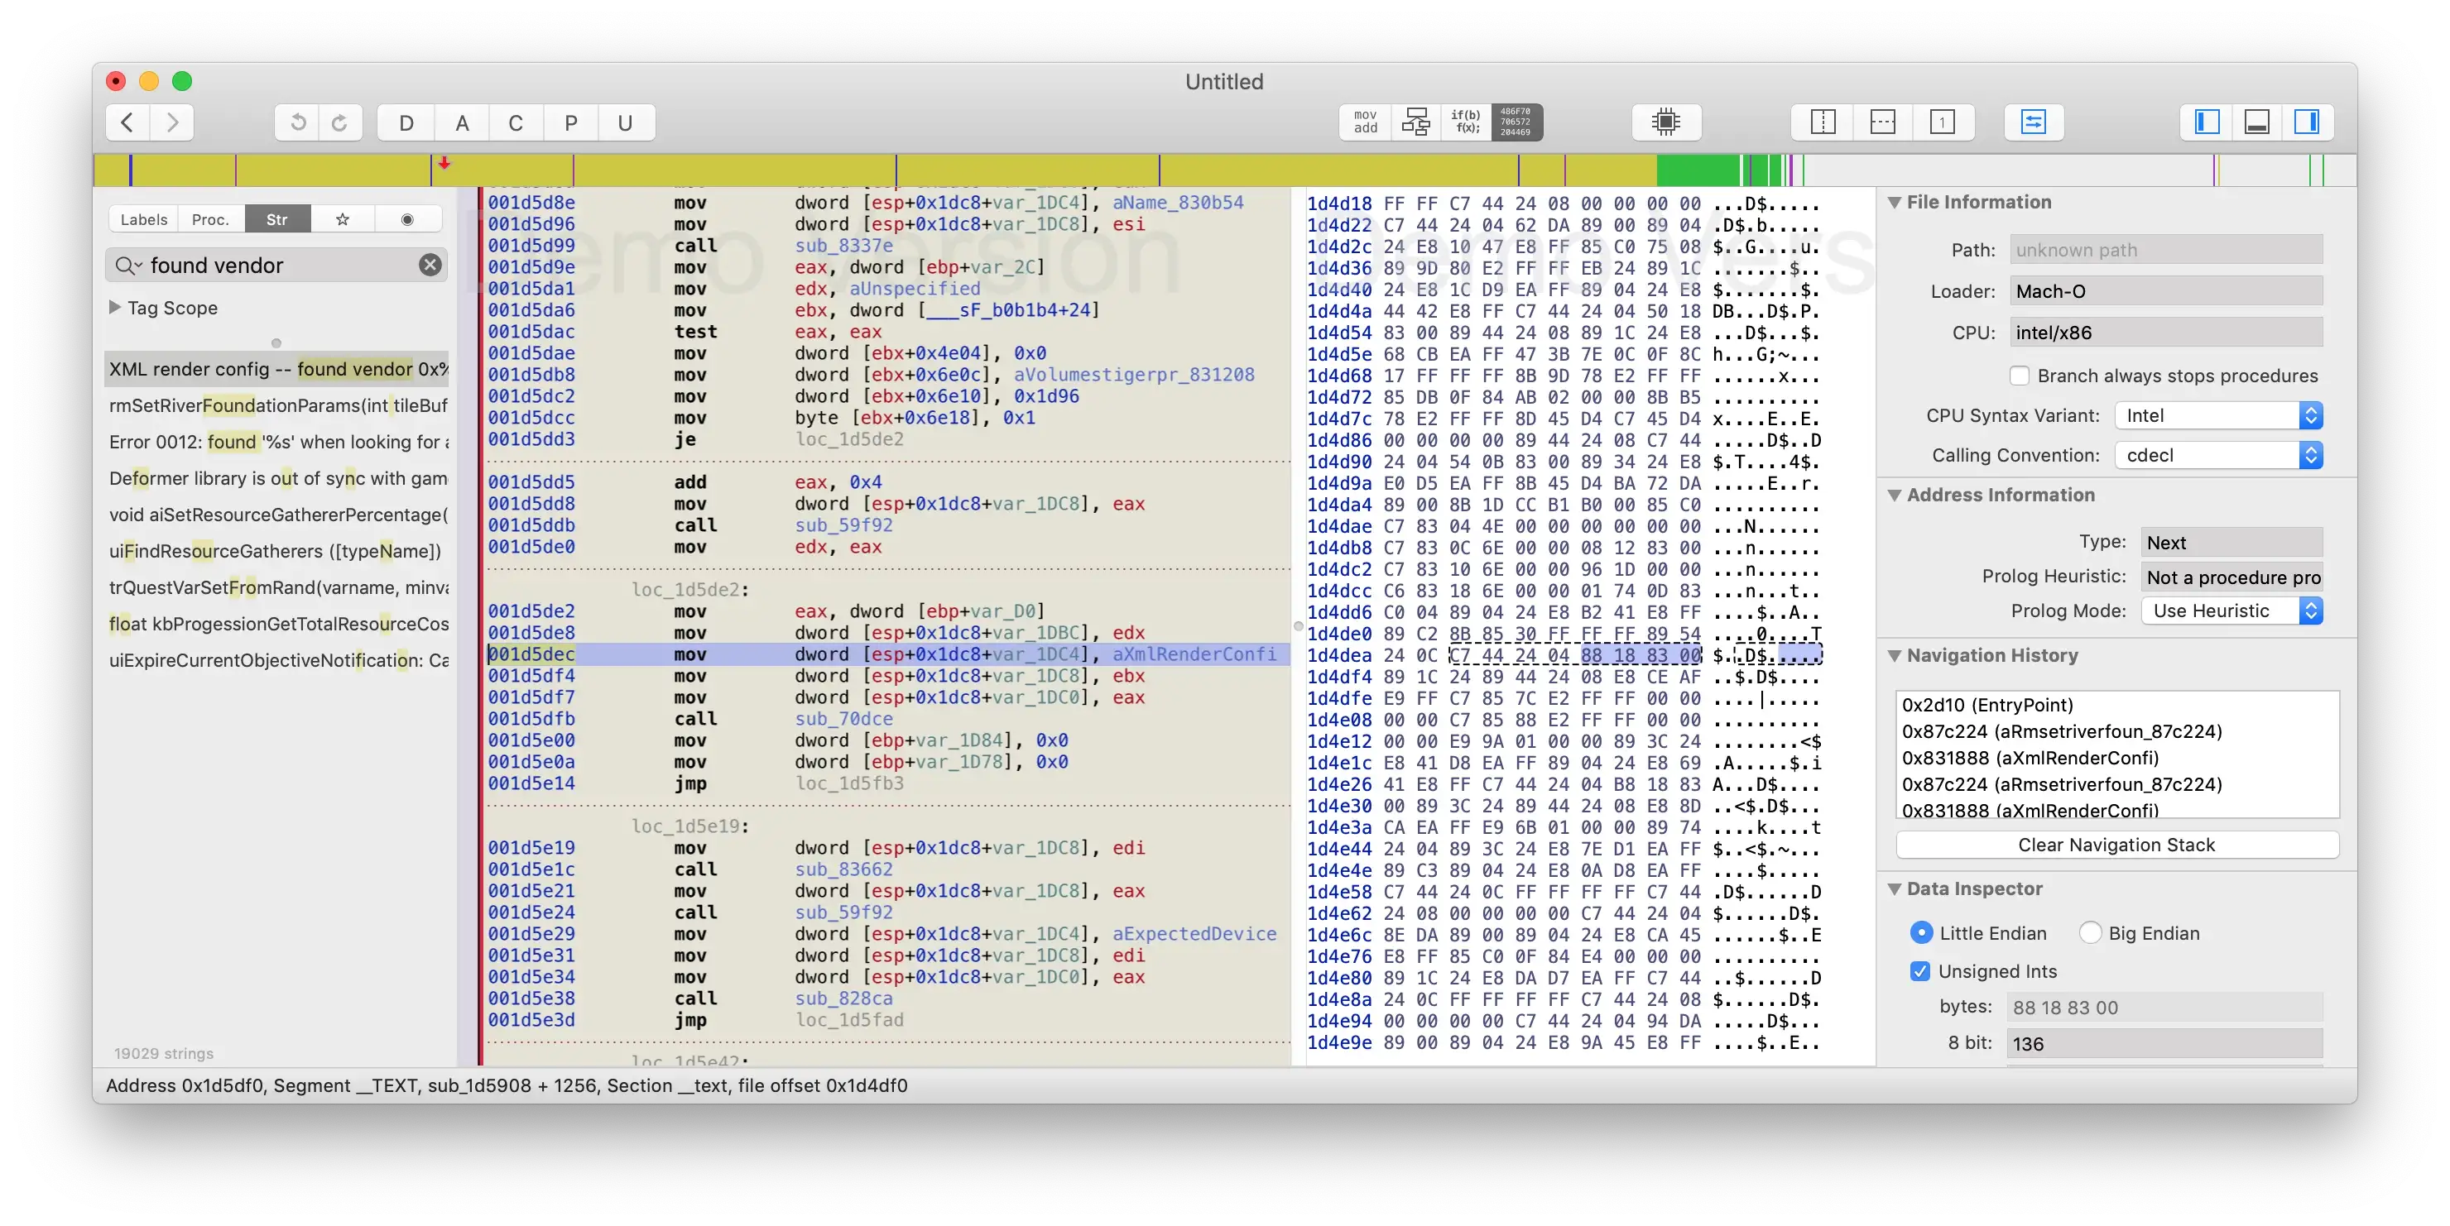This screenshot has width=2450, height=1226.
Task: Open the Calling Convention dropdown
Action: coord(2219,455)
